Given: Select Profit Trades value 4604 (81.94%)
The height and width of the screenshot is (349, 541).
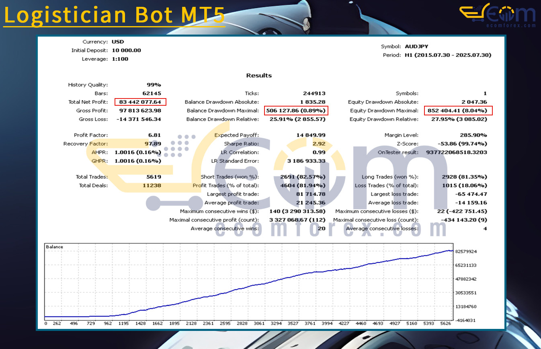Looking at the screenshot, I should tap(302, 186).
